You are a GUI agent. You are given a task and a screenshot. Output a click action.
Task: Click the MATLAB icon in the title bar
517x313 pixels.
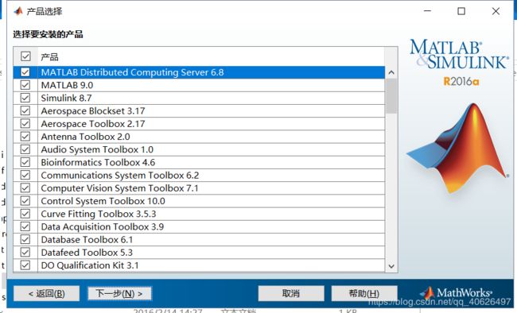pos(18,11)
